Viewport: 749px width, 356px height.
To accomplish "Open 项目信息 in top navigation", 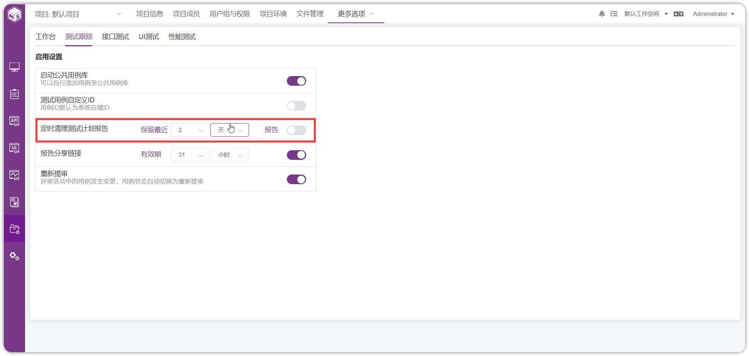I will 150,14.
